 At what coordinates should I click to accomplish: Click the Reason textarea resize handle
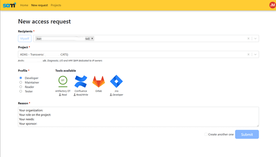(x=257, y=126)
